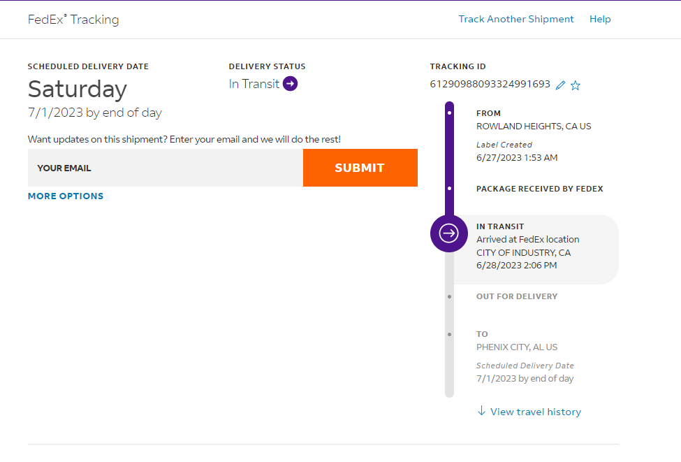Click the pencil edit icon beside tracking ID
Screen dimensions: 681x462
pos(560,85)
